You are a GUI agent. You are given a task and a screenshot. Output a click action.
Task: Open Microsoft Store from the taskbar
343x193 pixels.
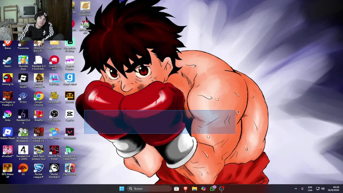click(176, 188)
